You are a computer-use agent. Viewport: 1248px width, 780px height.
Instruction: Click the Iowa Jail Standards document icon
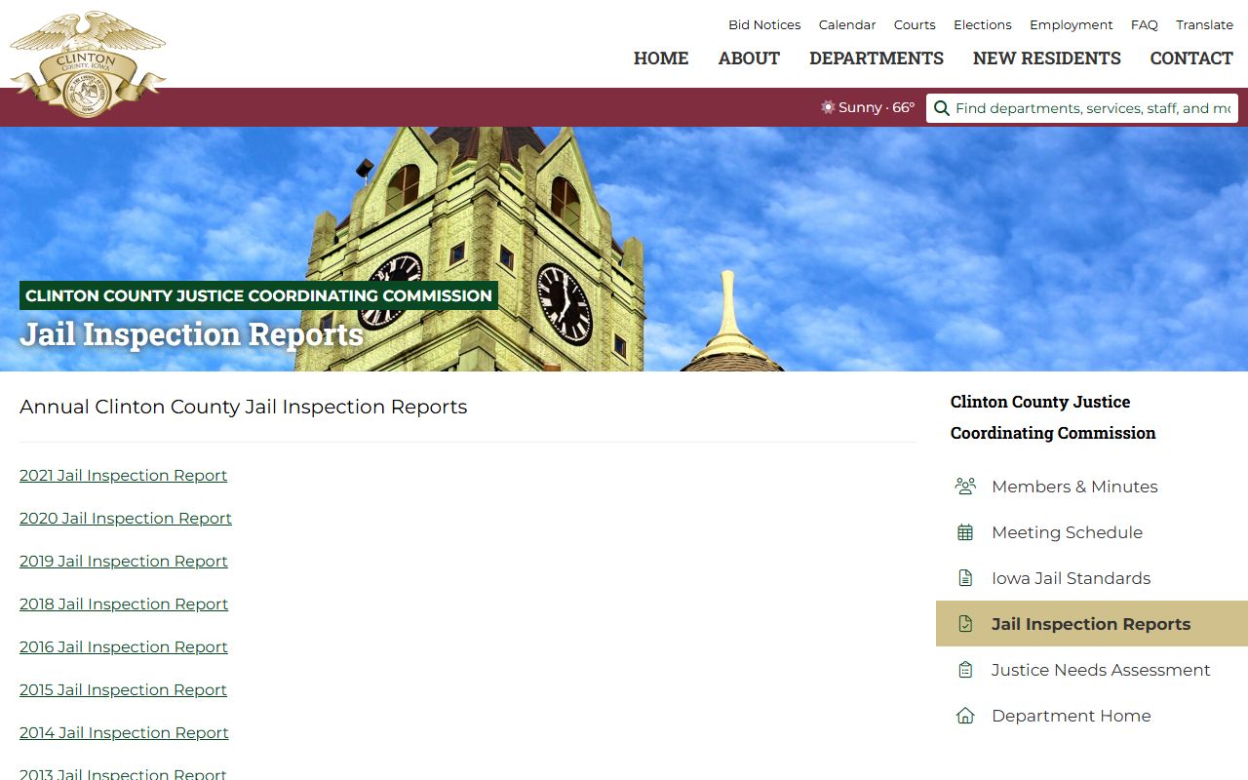(x=965, y=578)
